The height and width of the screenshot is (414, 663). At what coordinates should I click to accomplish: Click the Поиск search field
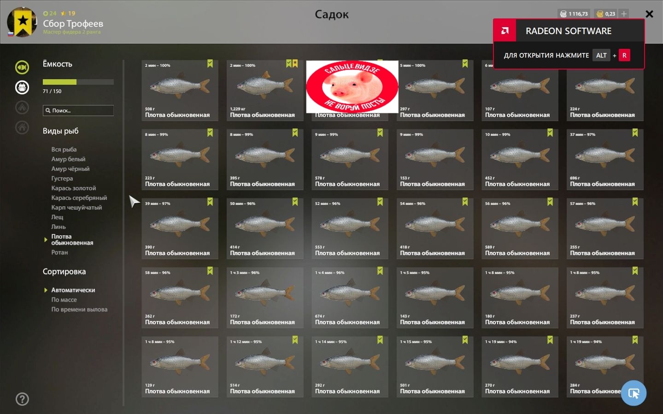click(78, 111)
